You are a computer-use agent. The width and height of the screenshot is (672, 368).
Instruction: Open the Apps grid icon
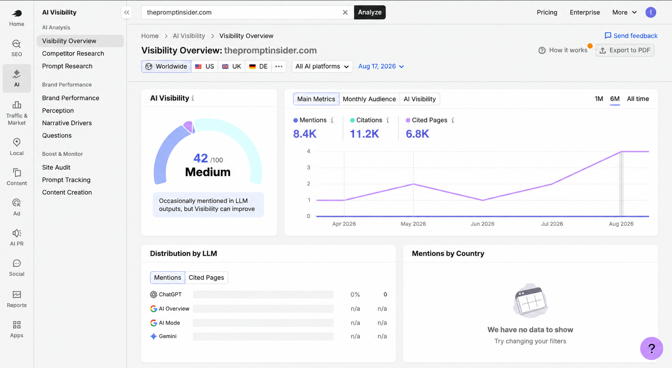tap(17, 329)
